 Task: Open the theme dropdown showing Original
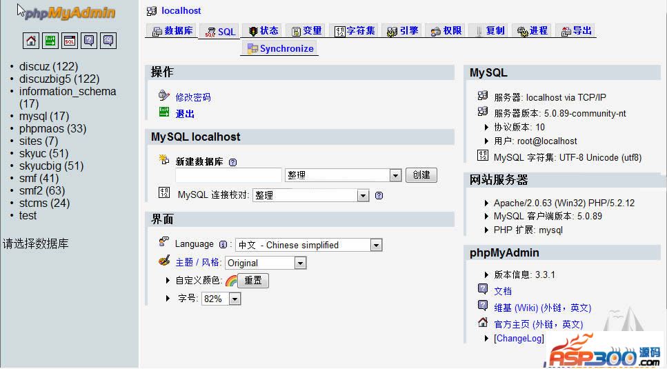(x=266, y=263)
